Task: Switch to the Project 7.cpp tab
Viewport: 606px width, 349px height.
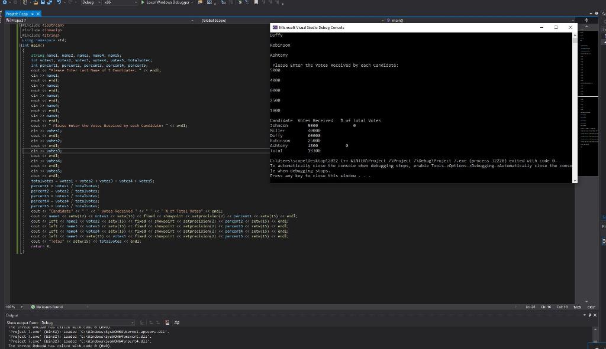Action: click(x=18, y=13)
